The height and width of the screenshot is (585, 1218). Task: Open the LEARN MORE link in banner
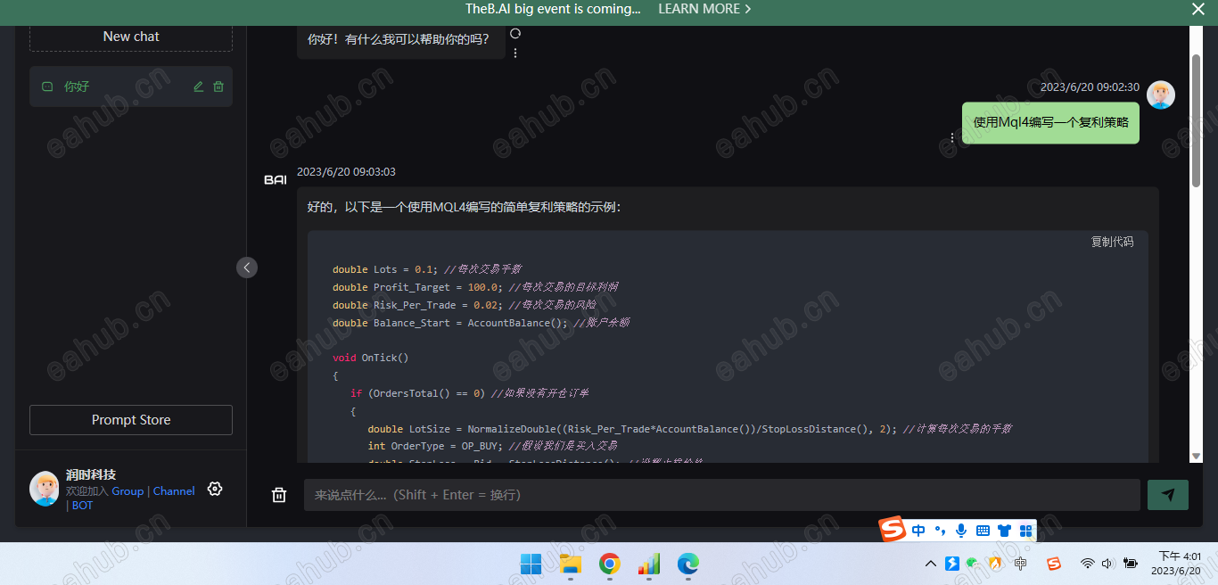(704, 9)
